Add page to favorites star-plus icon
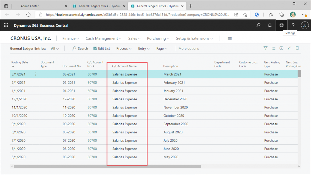311x175 pixels. pyautogui.click(x=245, y=15)
